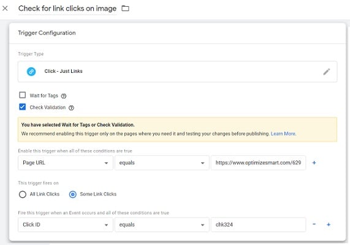The width and height of the screenshot is (350, 245).
Task: Follow the Learn More link in the warning
Action: tap(283, 134)
